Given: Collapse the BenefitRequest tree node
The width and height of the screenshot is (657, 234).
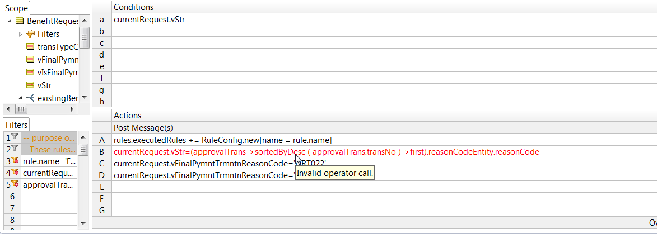Looking at the screenshot, I should [10, 21].
